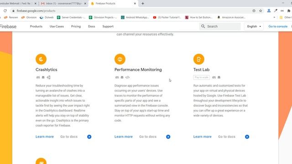
Task: Click the zoom icon in the address bar
Action: click(254, 11)
